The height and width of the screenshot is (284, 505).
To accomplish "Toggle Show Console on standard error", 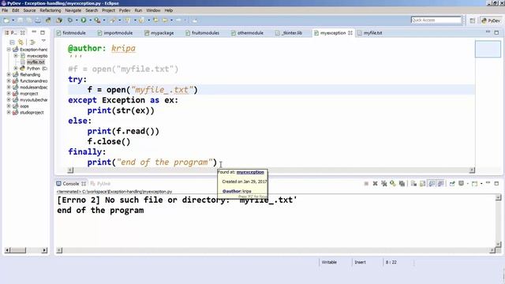I will pos(440,184).
